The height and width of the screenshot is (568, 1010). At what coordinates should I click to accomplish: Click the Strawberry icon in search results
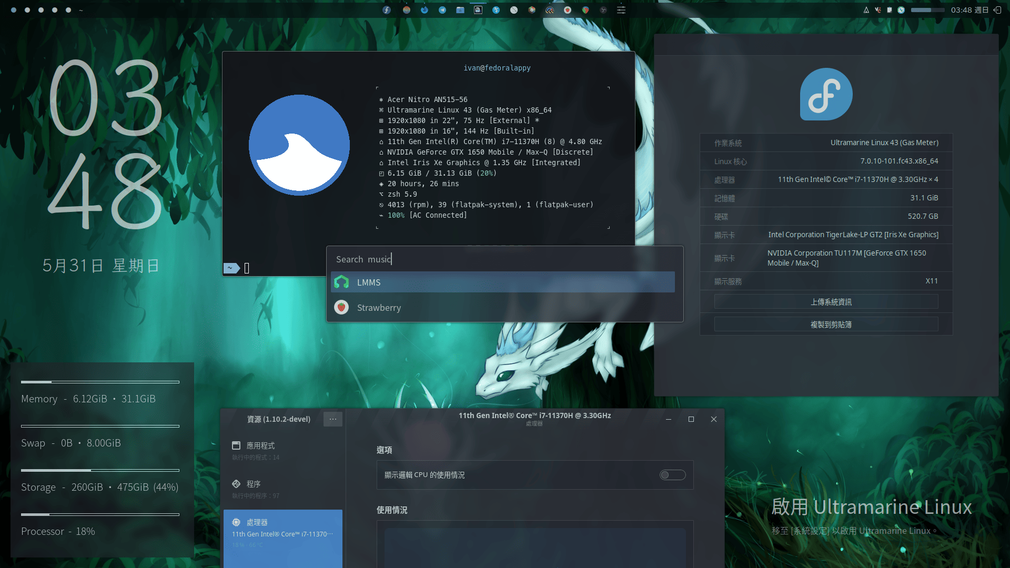pos(341,308)
